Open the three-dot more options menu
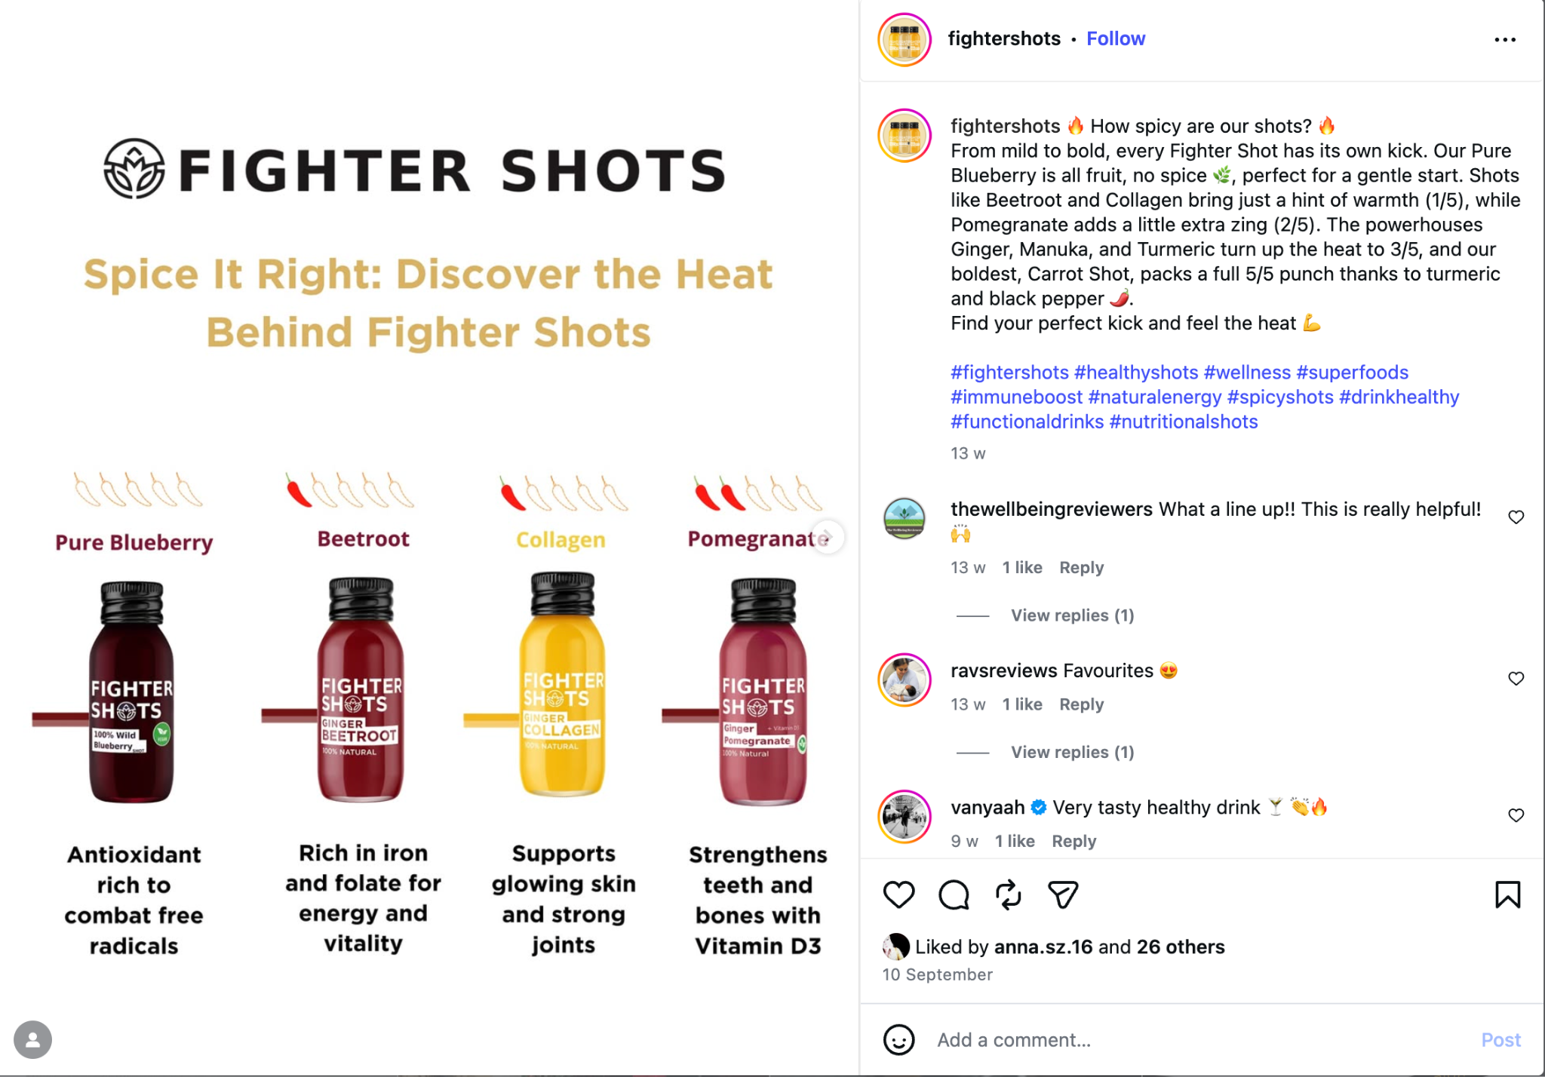1545x1077 pixels. click(1505, 39)
